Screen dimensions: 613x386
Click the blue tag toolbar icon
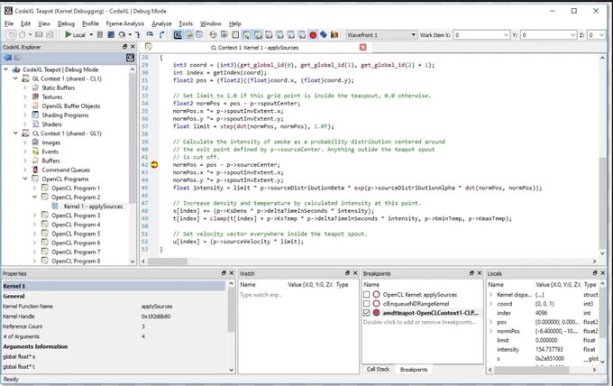pyautogui.click(x=324, y=35)
